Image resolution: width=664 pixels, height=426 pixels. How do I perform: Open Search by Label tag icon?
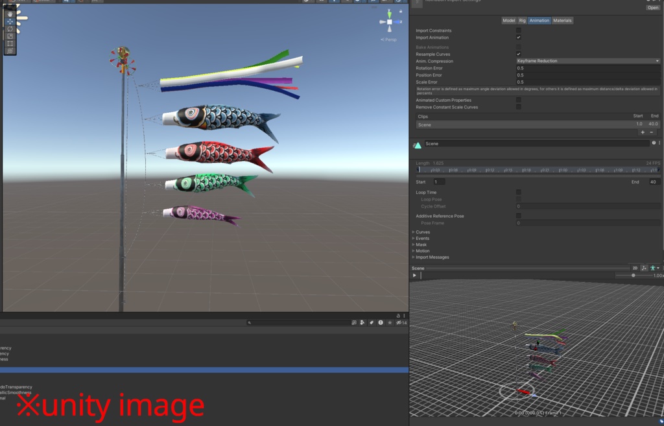[x=372, y=323]
